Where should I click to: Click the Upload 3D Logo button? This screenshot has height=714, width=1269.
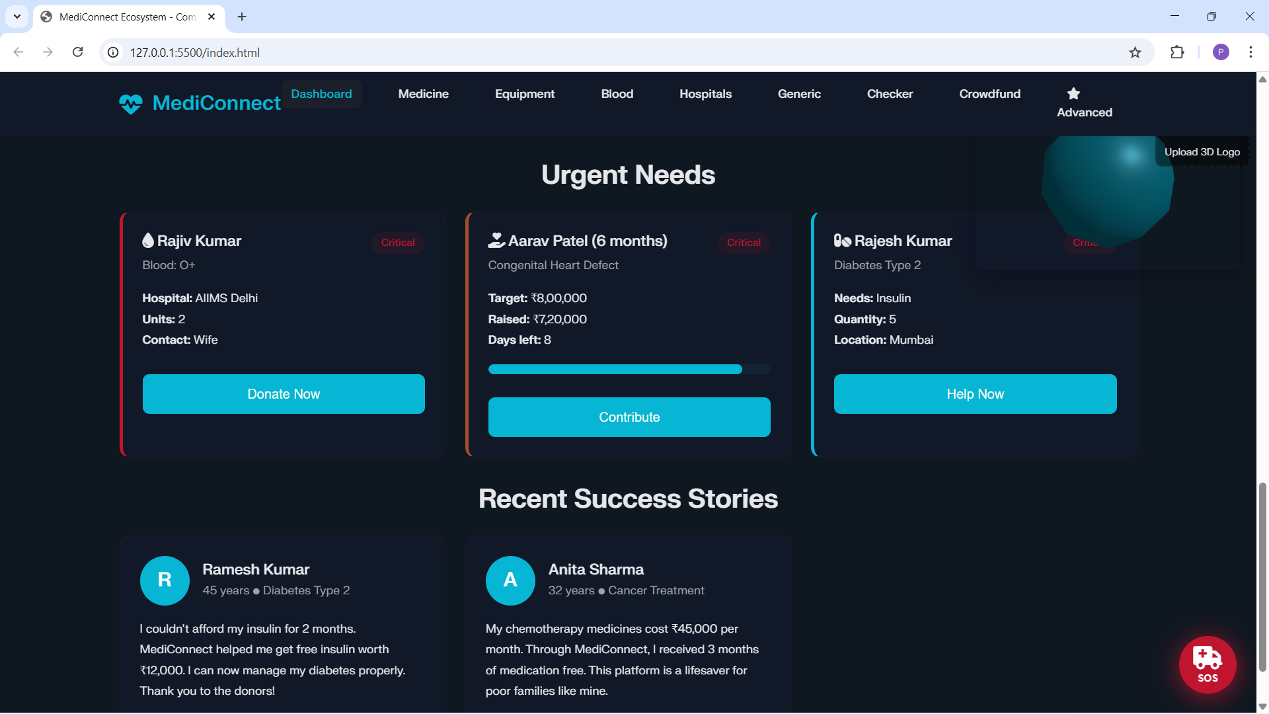pyautogui.click(x=1202, y=152)
